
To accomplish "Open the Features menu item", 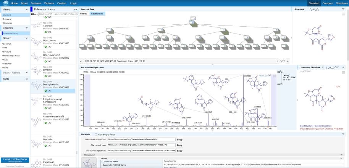I will coord(47,3).
